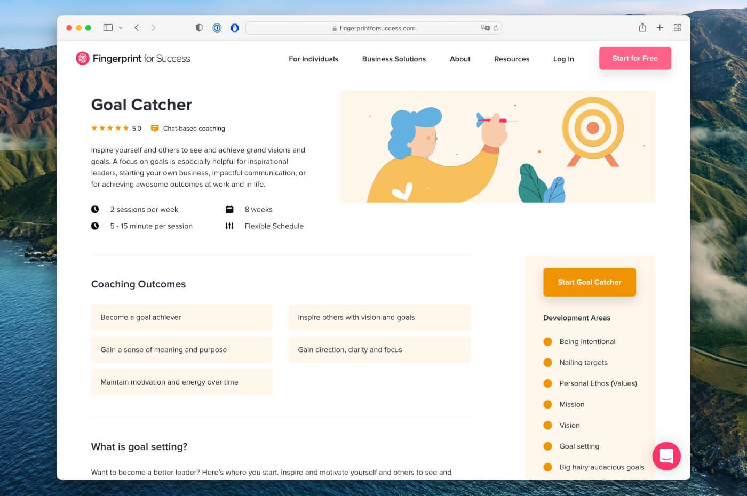Go back to the previous page
This screenshot has height=496, width=747.
pyautogui.click(x=137, y=28)
